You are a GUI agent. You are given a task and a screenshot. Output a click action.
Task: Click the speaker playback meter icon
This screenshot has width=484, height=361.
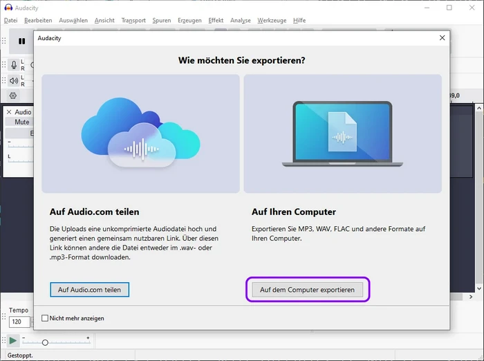click(x=14, y=81)
